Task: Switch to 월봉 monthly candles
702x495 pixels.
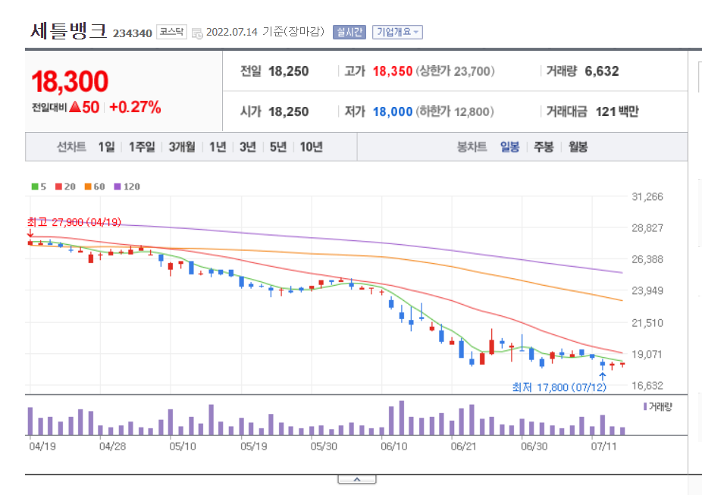Action: coord(578,147)
